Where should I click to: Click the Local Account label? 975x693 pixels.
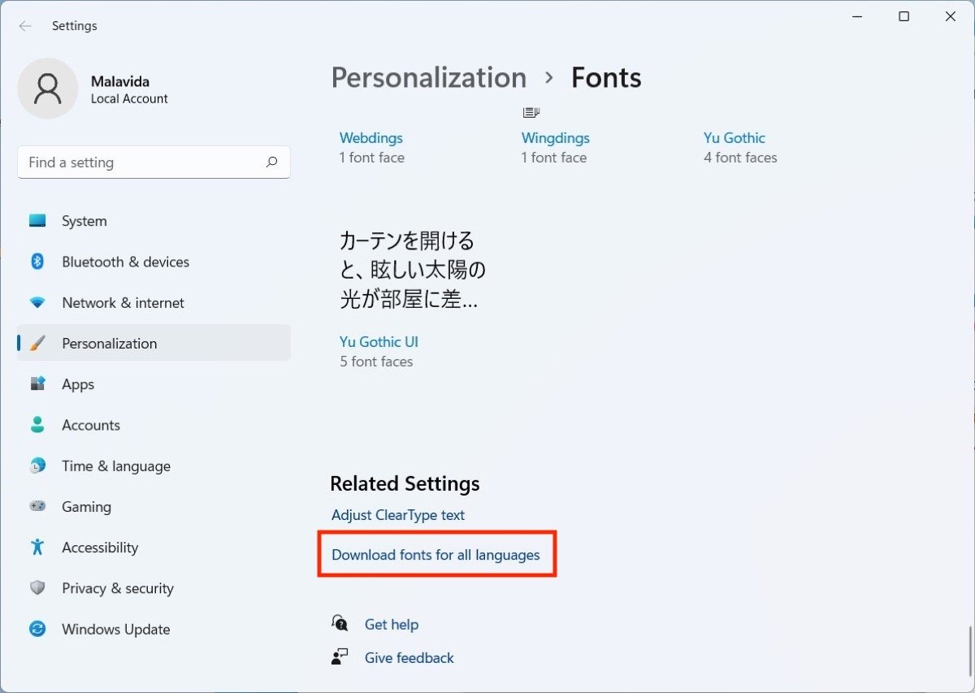click(x=129, y=99)
